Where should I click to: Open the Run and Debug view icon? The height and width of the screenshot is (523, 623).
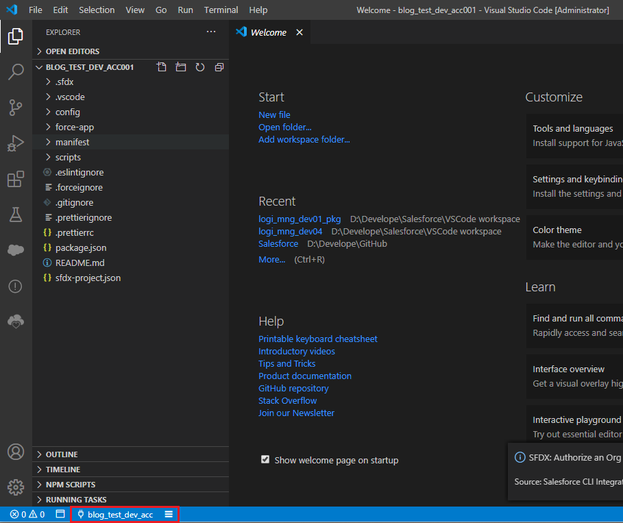(16, 143)
